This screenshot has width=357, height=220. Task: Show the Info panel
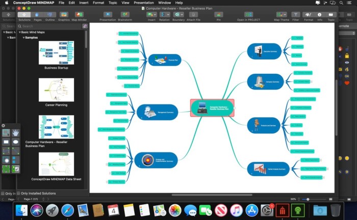click(x=320, y=15)
